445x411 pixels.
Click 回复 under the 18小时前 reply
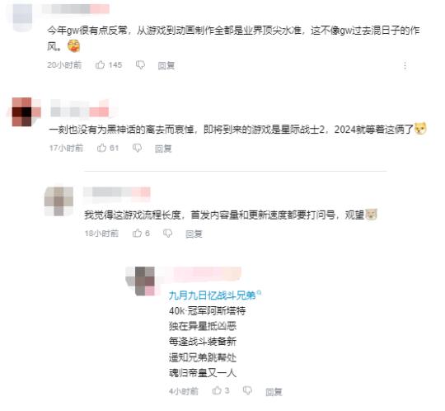tap(194, 234)
